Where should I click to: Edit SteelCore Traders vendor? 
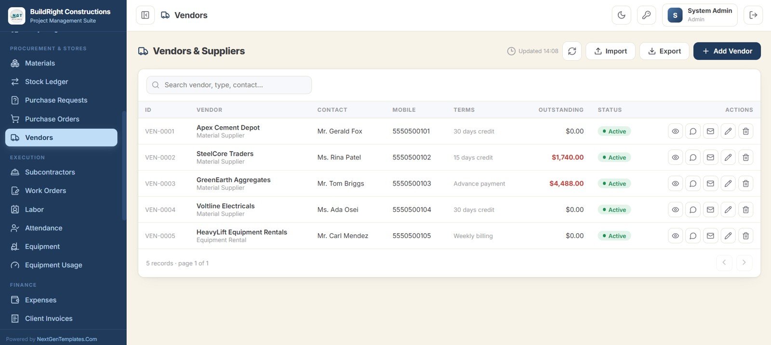(728, 157)
